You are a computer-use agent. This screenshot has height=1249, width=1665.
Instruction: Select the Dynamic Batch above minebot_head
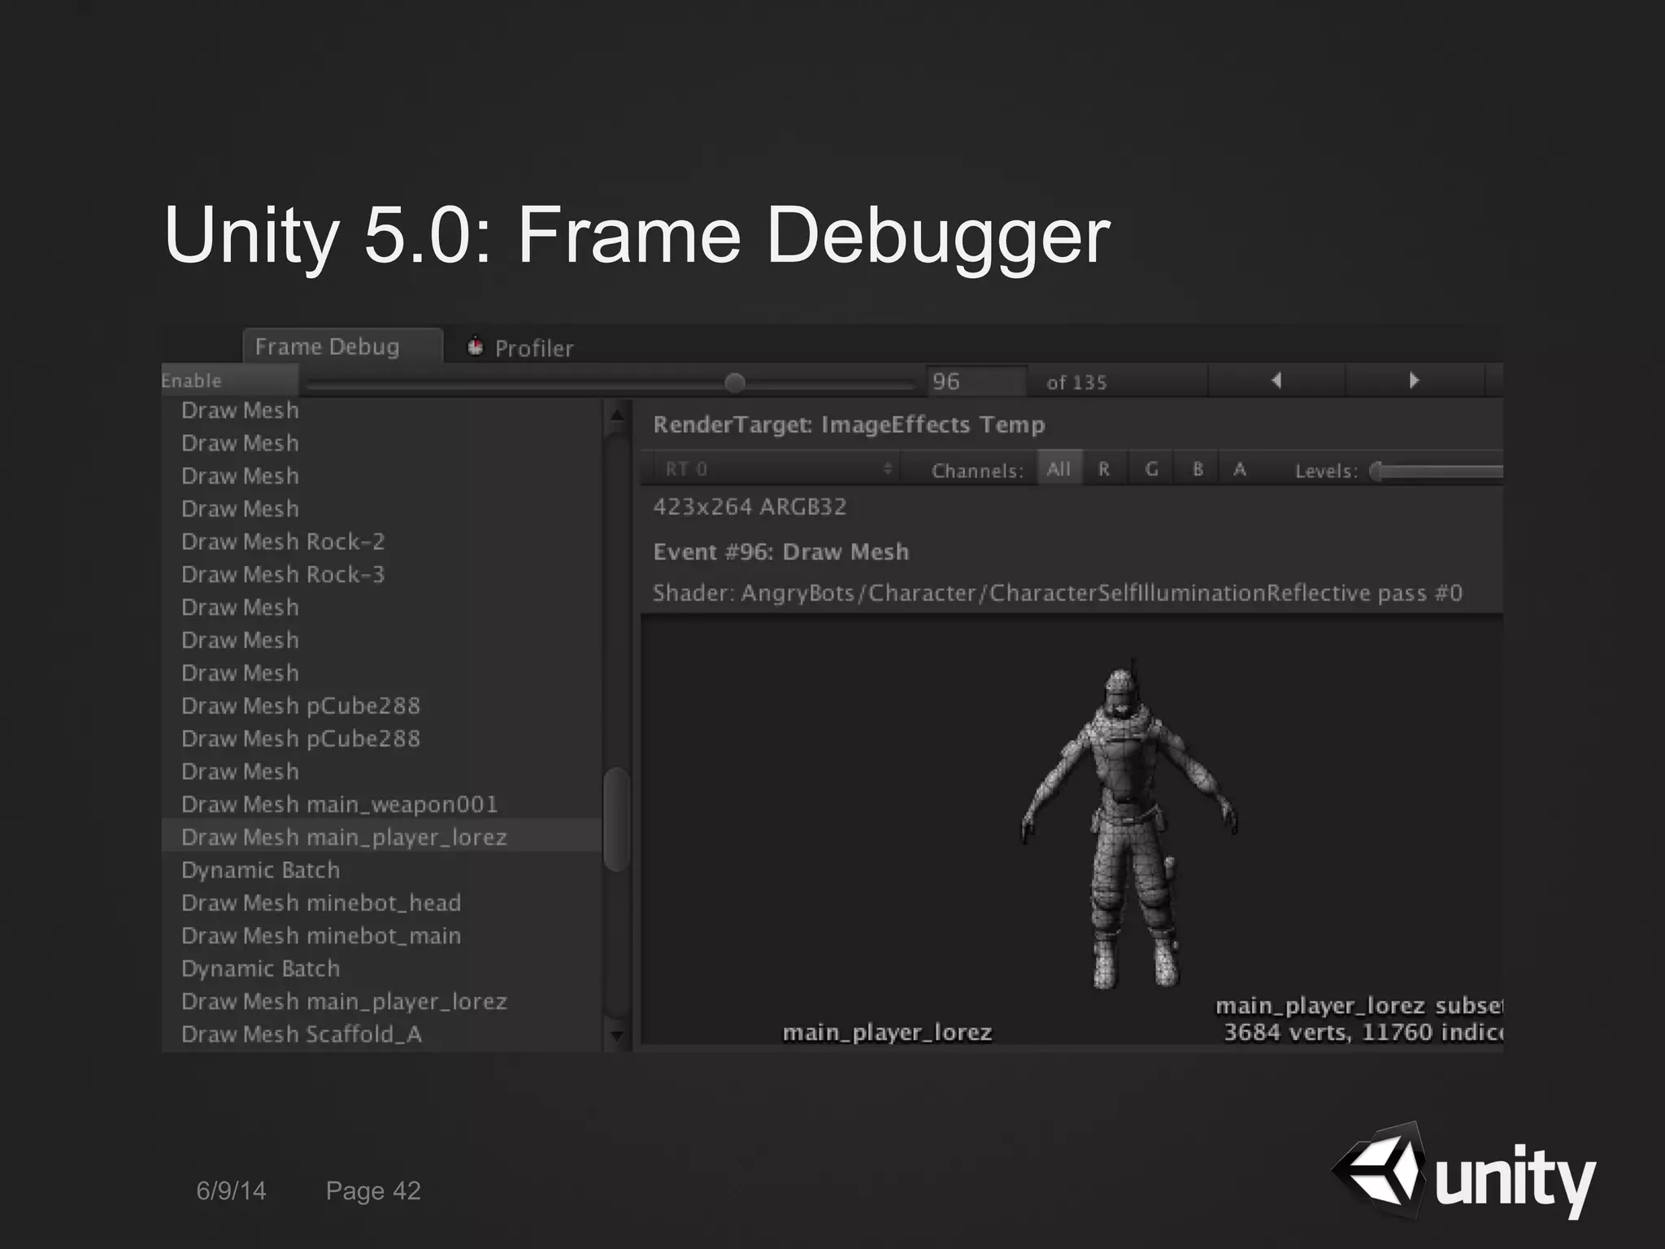click(381, 870)
